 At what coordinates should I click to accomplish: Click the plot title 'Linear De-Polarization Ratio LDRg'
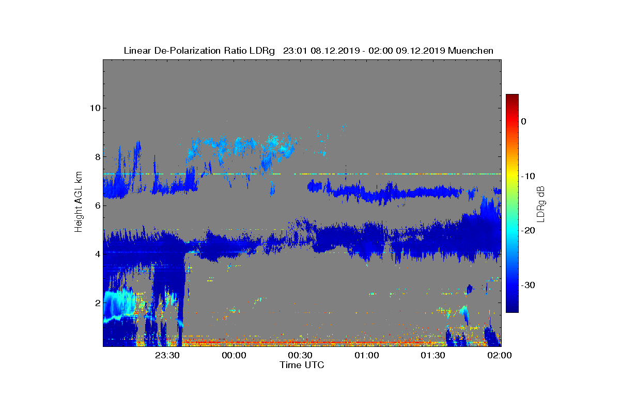(x=200, y=51)
